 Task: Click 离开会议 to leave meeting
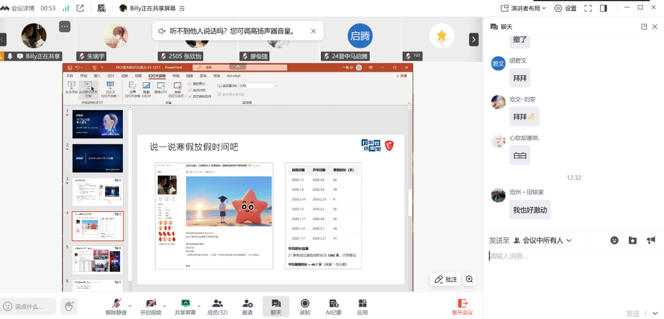(462, 306)
